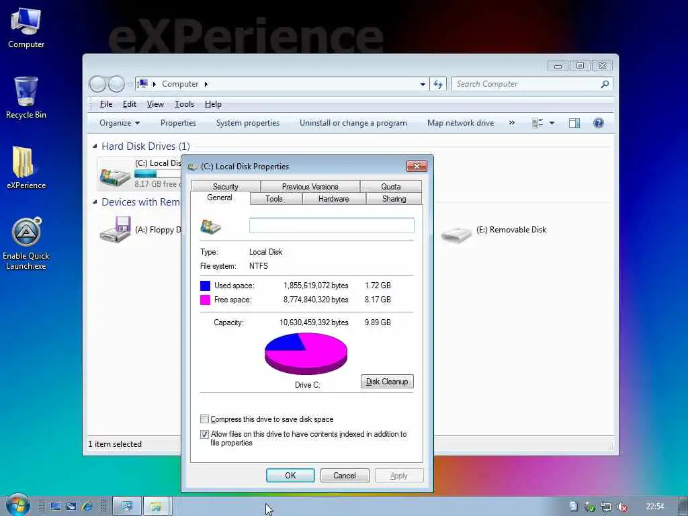Open the Edit menu
688x516 pixels.
point(130,104)
